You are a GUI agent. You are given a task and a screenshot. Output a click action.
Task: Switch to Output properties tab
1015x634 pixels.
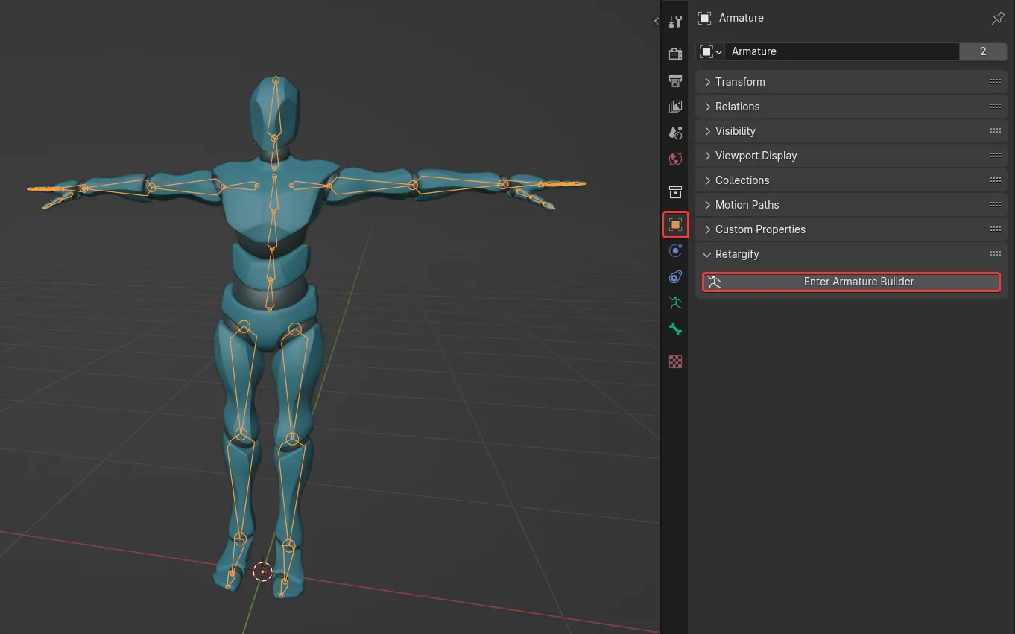[675, 80]
